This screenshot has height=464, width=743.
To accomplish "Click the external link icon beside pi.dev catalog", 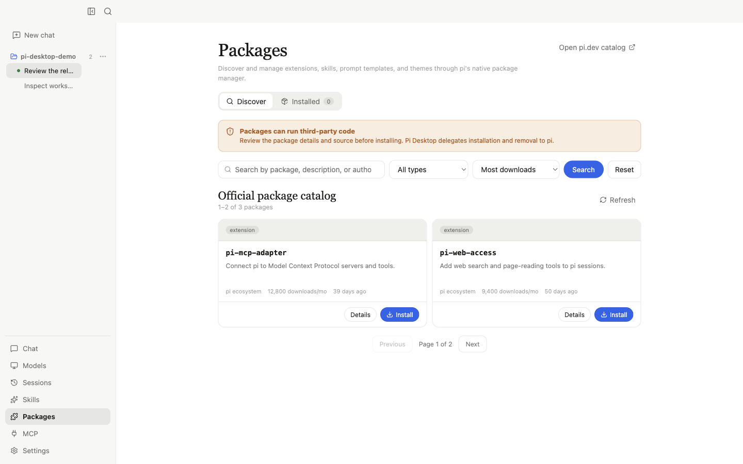I will pyautogui.click(x=632, y=47).
